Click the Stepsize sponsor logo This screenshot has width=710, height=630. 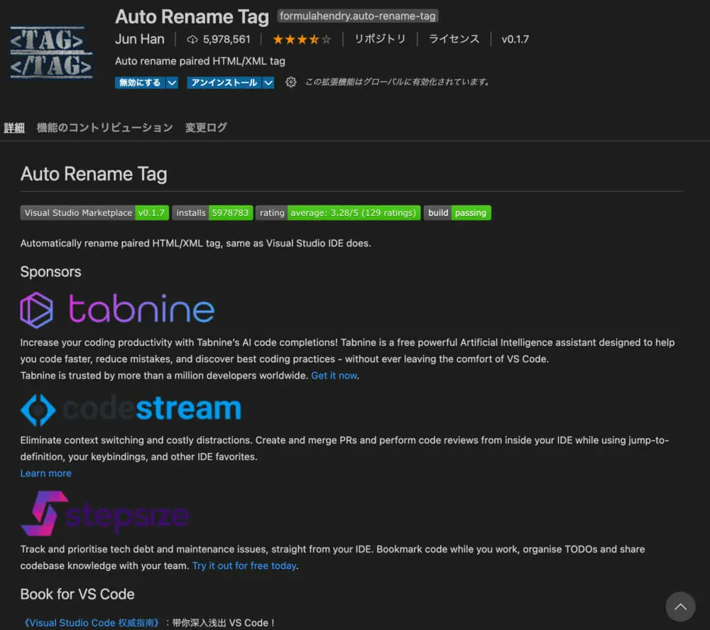tap(105, 514)
